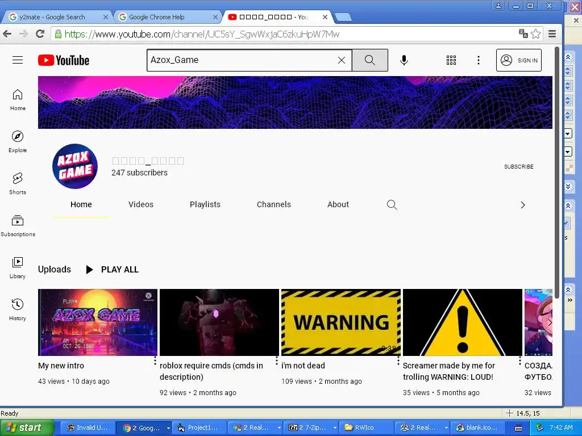Click the SUBSCRIBE button

(518, 167)
